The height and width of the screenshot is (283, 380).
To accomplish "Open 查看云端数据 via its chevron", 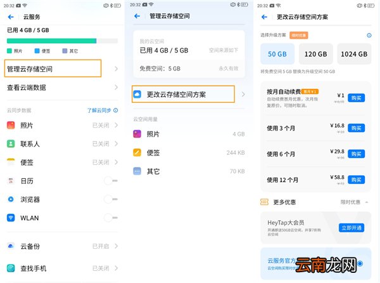I will click(116, 88).
